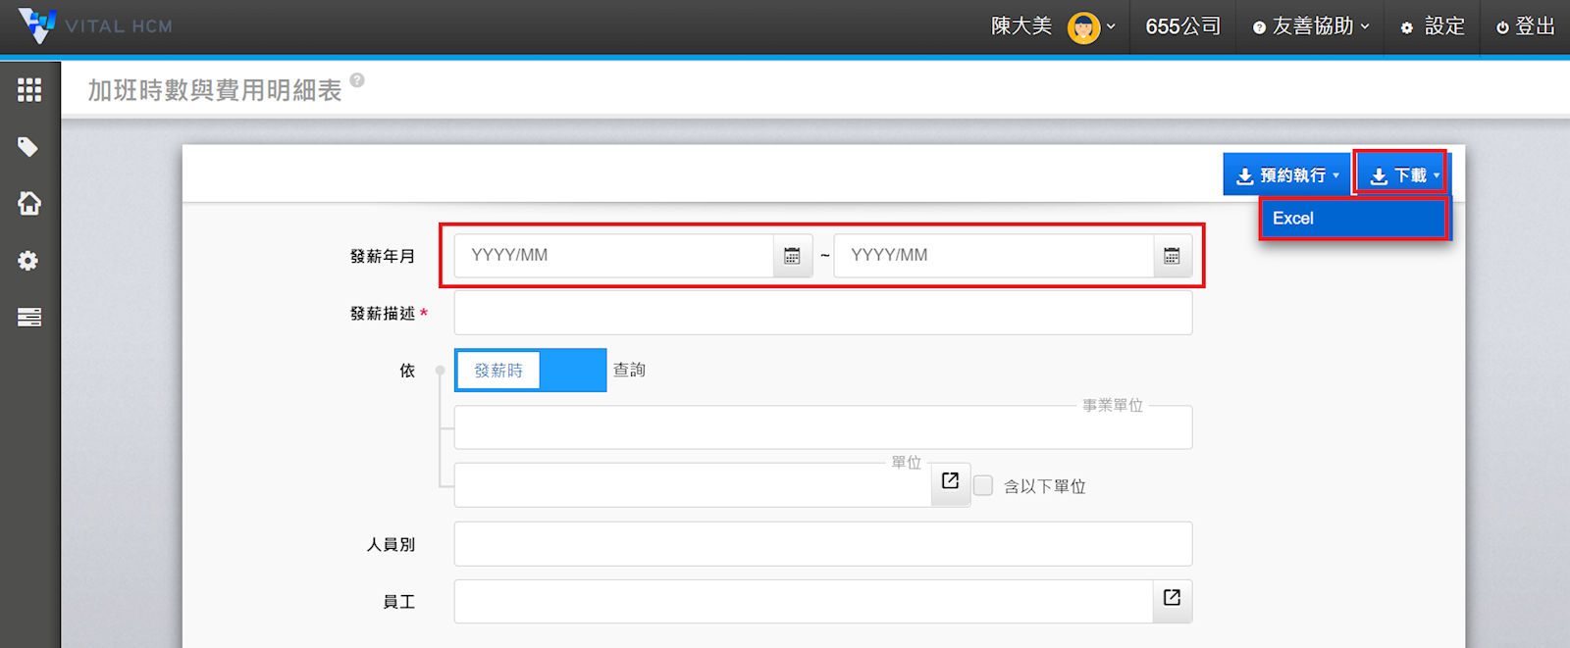Open sidebar gear settings icon
1570x648 pixels.
click(28, 261)
